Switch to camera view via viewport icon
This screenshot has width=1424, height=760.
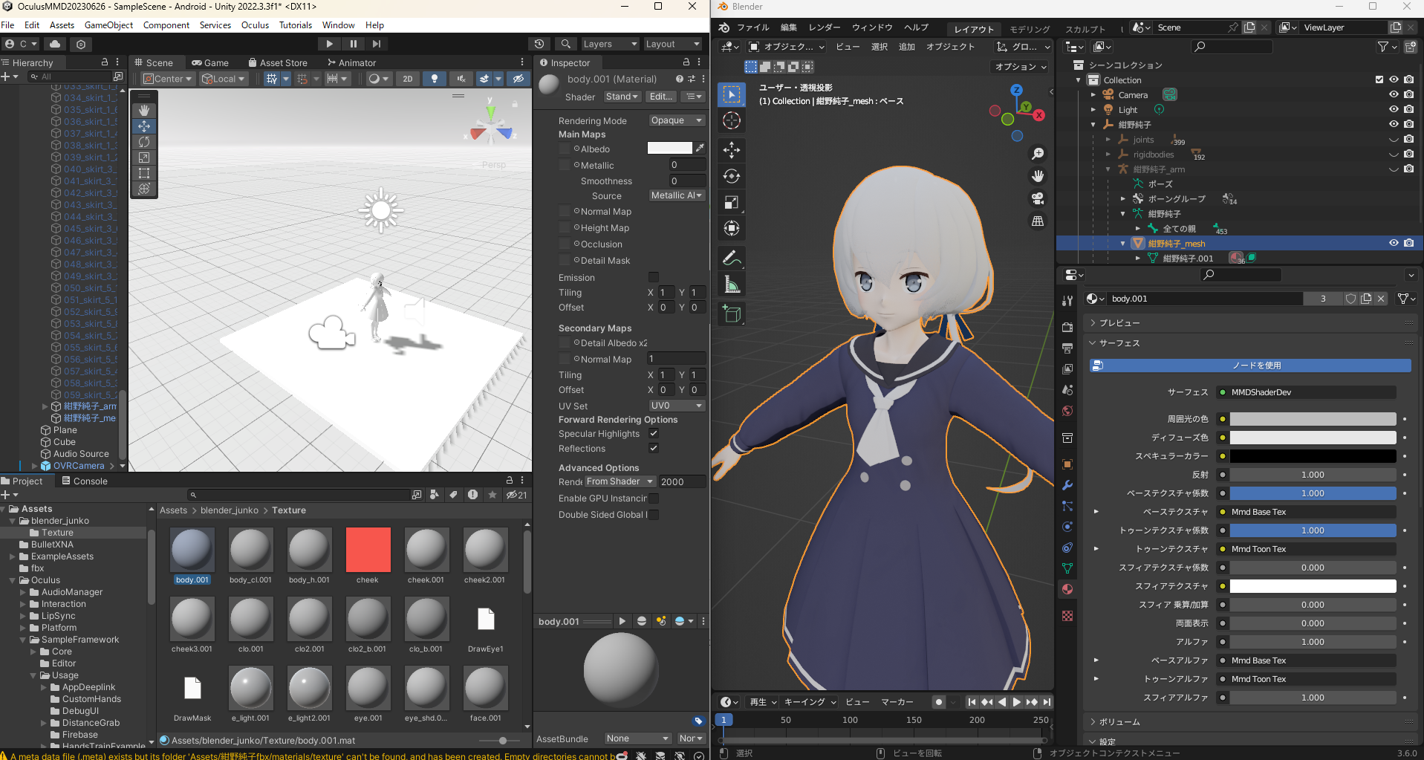[1038, 198]
